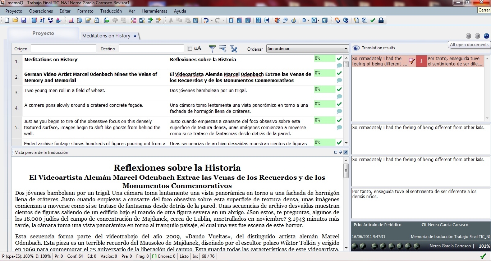The height and width of the screenshot is (261, 491).
Task: Apply Italic formatting from toolbar
Action: coord(239,20)
